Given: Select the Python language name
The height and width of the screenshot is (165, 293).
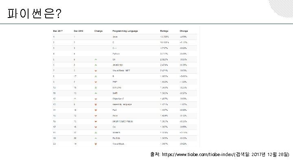Looking at the screenshot, I should [116, 53].
